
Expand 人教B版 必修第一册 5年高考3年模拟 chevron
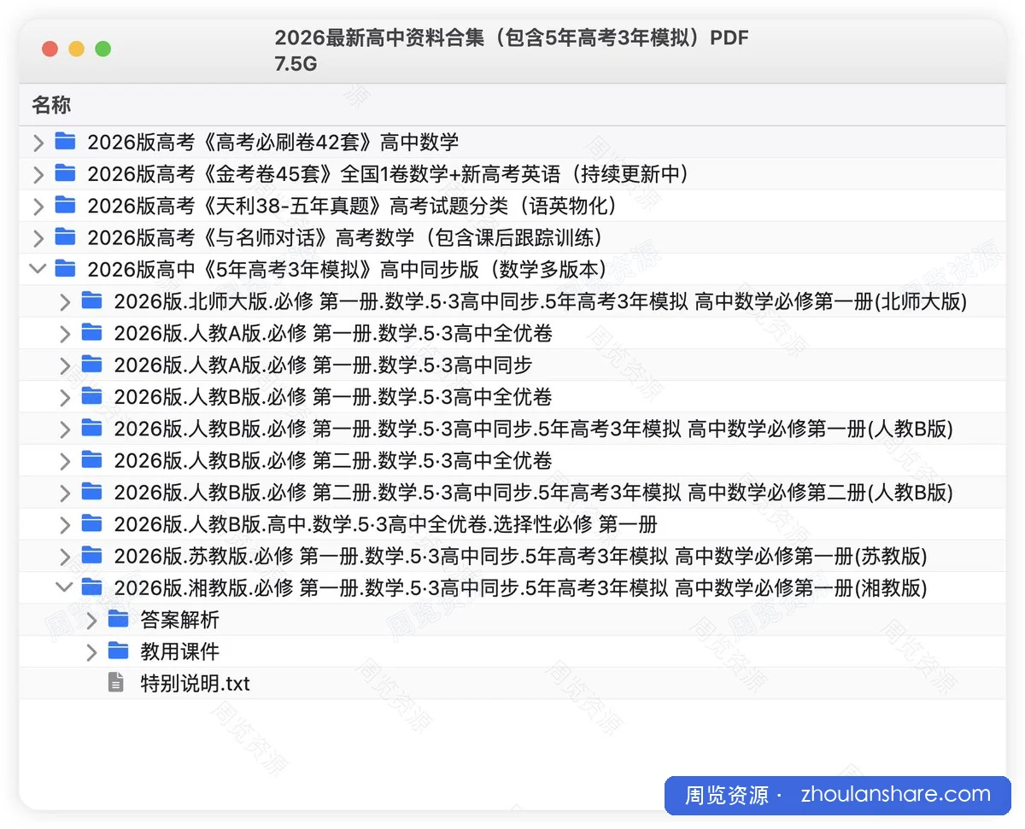65,429
